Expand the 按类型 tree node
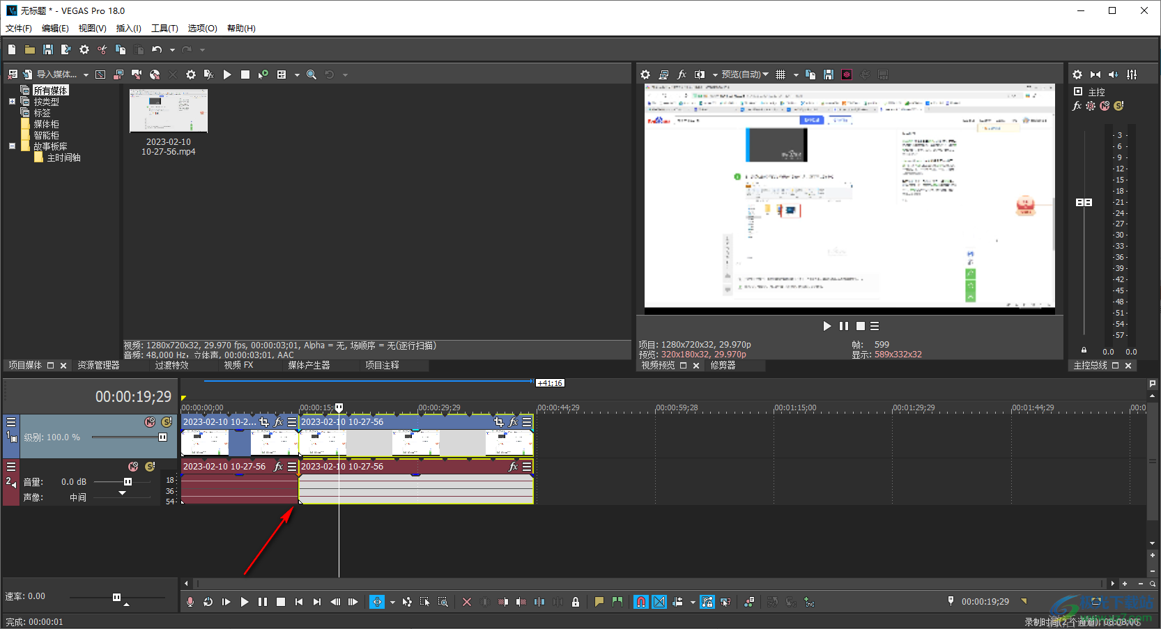This screenshot has height=629, width=1161. point(12,102)
